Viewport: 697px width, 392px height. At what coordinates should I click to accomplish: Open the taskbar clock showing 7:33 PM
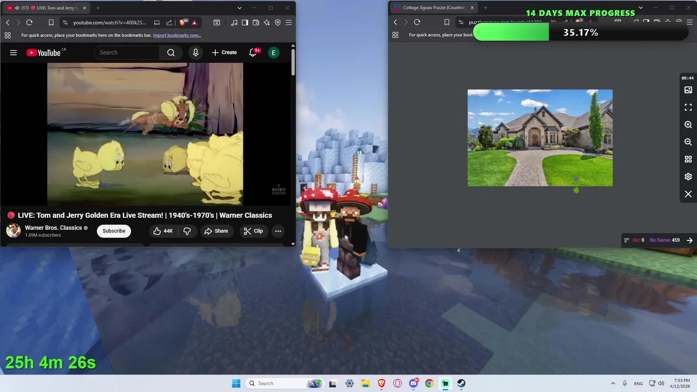pos(681,383)
